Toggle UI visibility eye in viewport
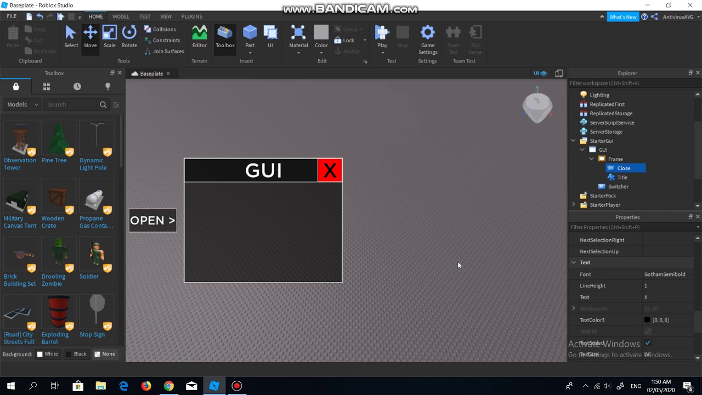 tap(541, 73)
